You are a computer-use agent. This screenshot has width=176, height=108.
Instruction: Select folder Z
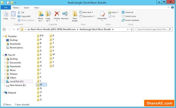click(x=52, y=66)
